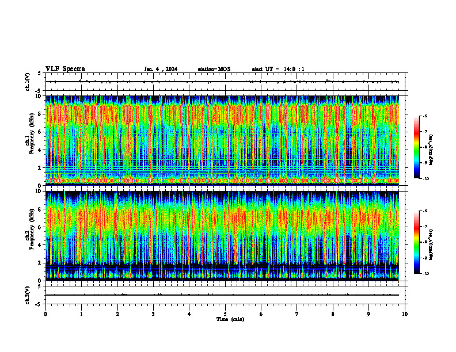The height and width of the screenshot is (352, 456).
Task: Click the ch.1 spectrogram panel
Action: click(222, 140)
